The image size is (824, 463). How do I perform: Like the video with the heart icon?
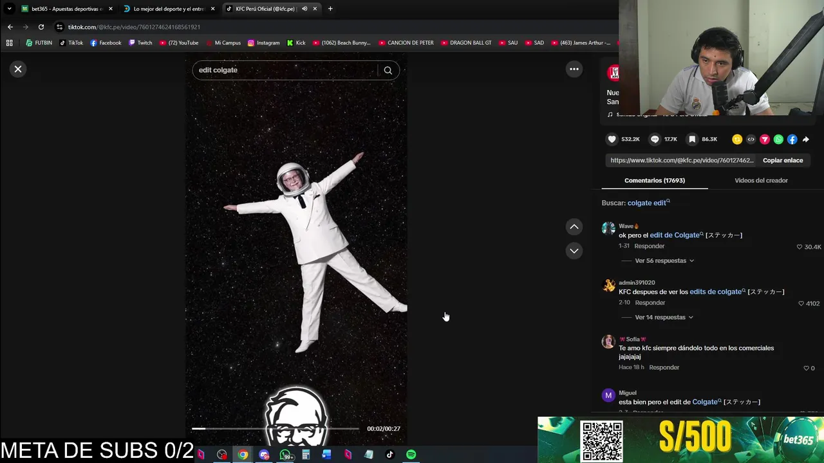click(612, 139)
